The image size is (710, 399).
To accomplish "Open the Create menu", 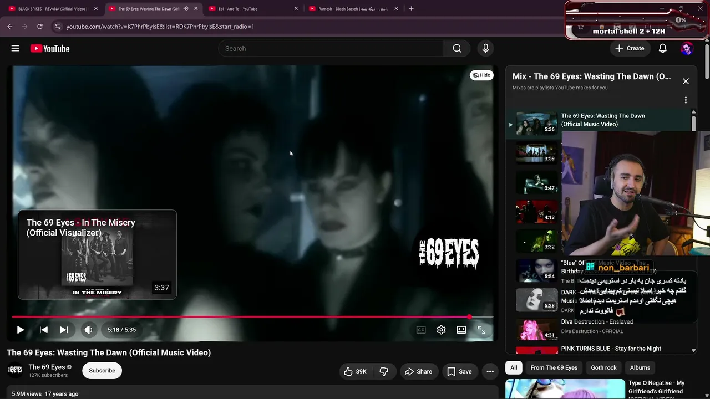I will point(629,48).
